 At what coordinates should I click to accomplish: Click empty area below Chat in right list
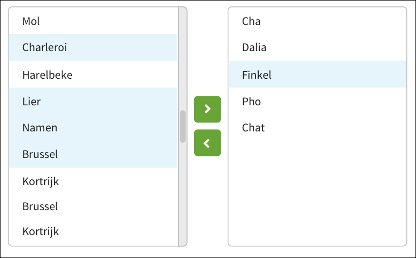click(317, 192)
